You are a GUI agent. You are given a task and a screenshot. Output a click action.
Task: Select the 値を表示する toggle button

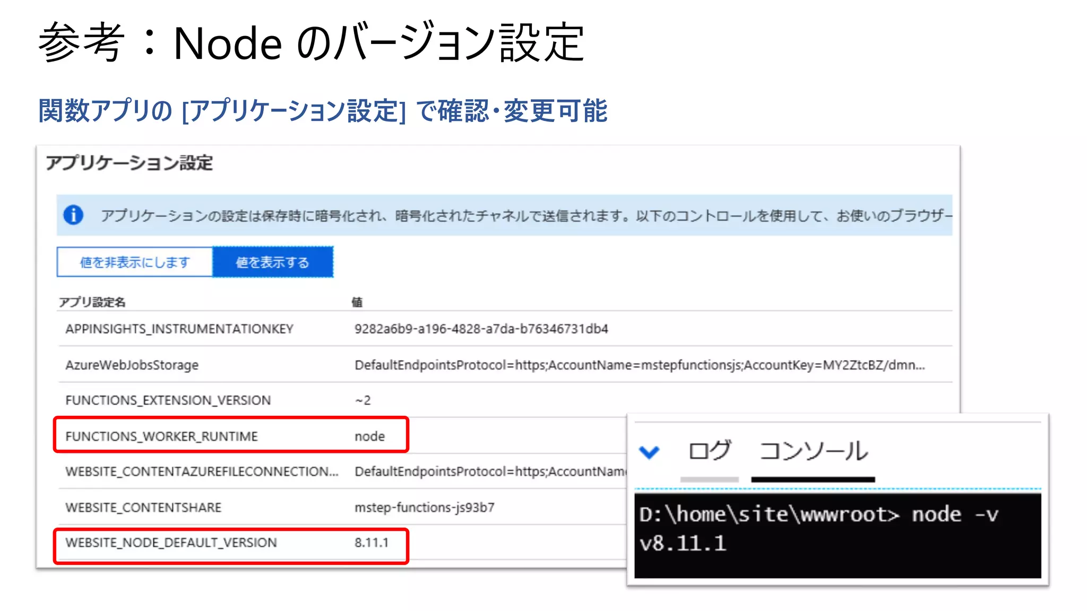point(273,262)
